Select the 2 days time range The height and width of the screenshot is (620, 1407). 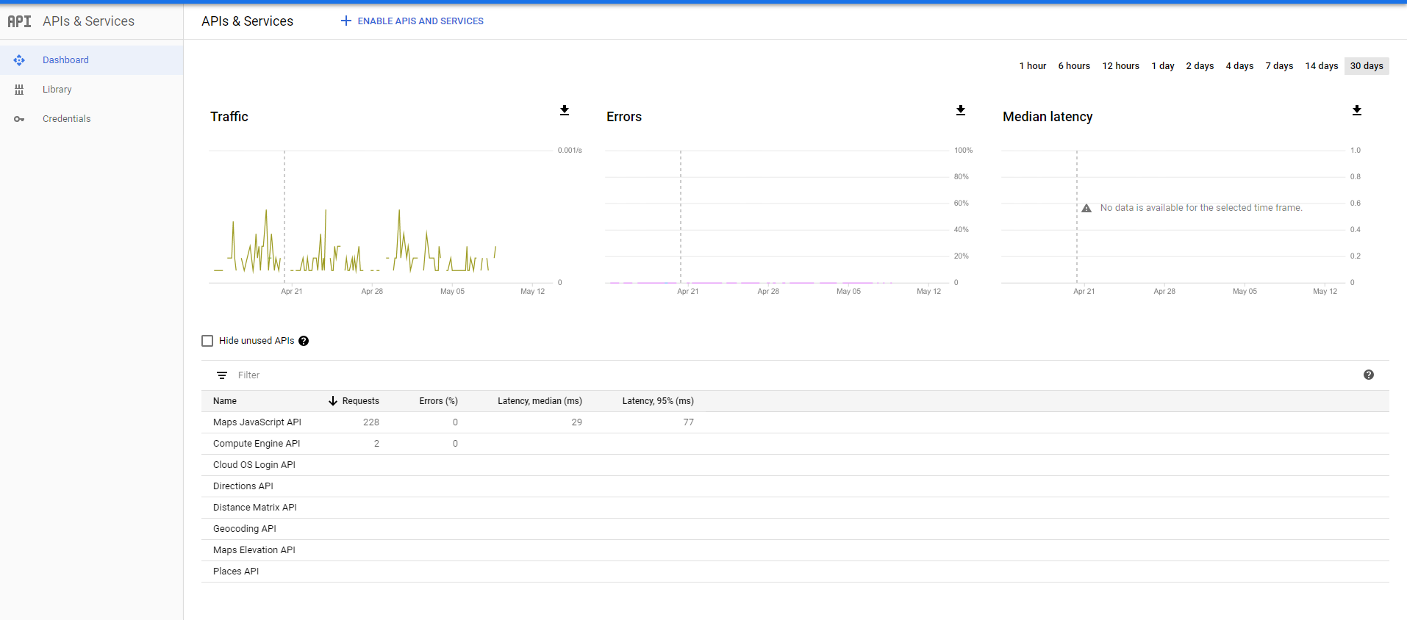pos(1200,66)
